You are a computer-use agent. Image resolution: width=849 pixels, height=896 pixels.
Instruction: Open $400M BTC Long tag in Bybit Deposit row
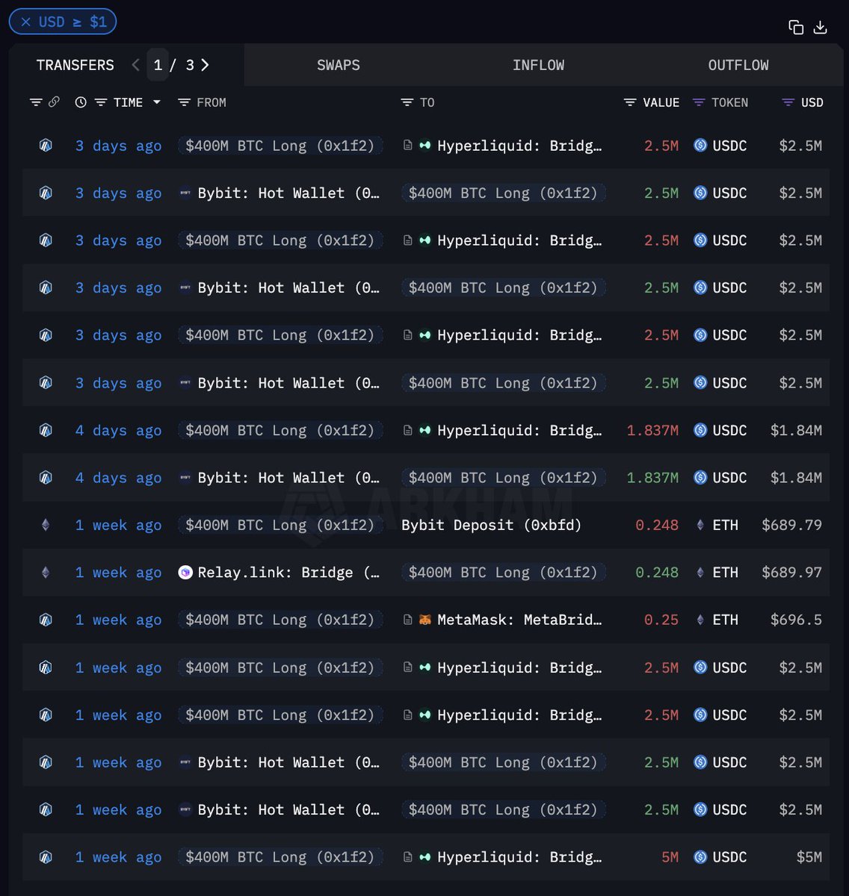[x=280, y=525]
